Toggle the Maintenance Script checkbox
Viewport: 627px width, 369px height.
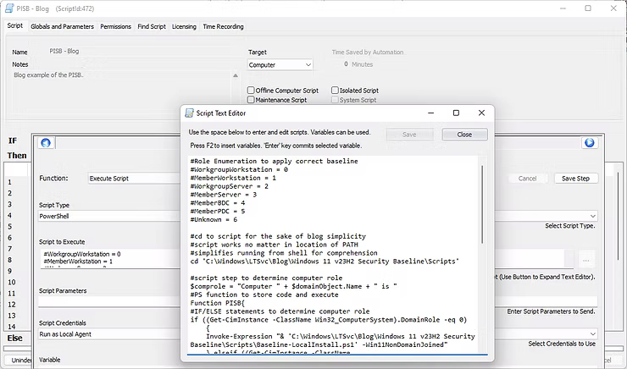point(251,100)
